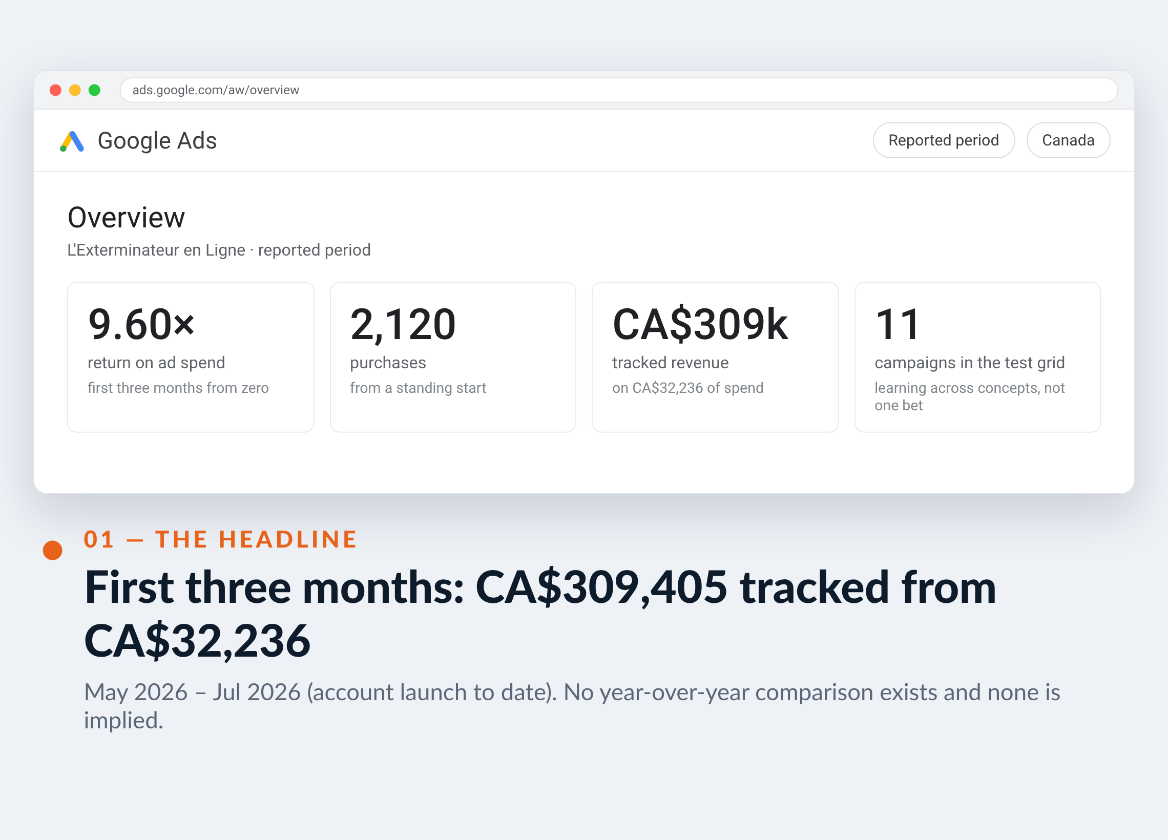Open the Canada region filter

1068,140
